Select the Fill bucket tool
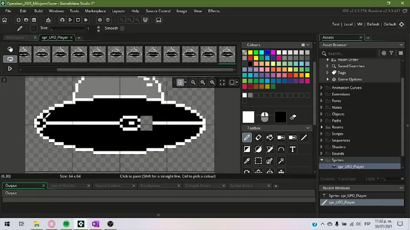Image resolution: width=410 pixels, height=230 pixels. (x=270, y=137)
